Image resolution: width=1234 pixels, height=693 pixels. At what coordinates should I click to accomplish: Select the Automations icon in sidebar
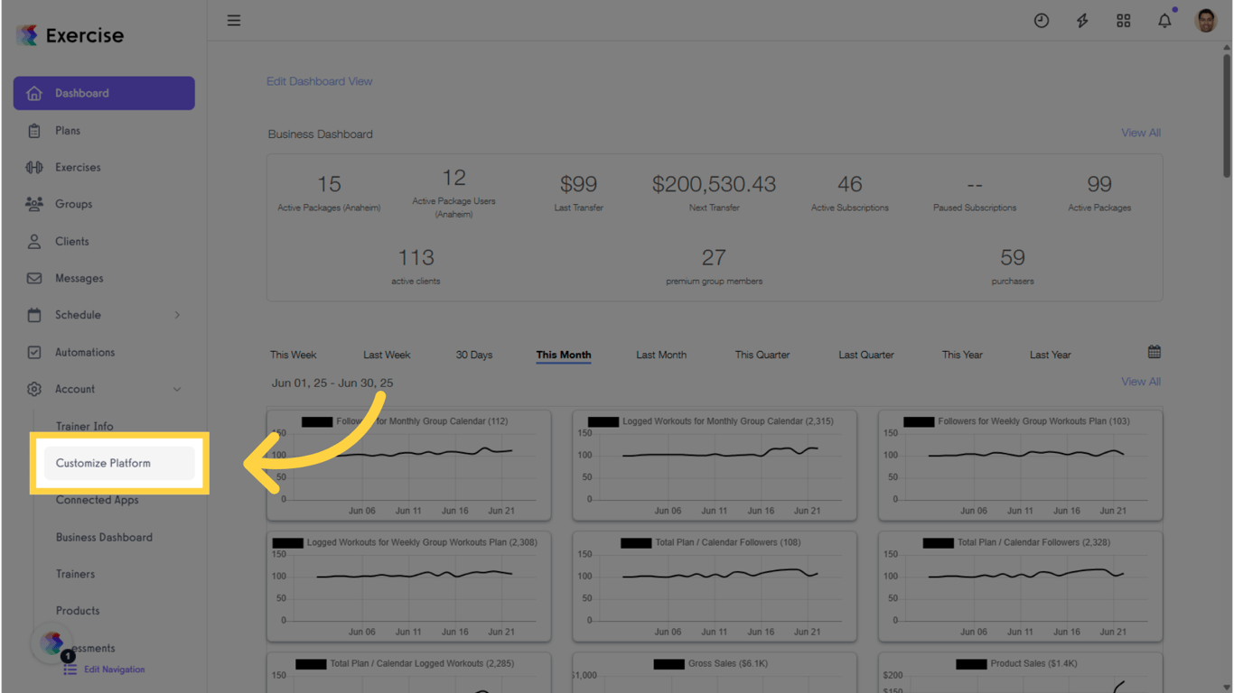click(x=37, y=352)
